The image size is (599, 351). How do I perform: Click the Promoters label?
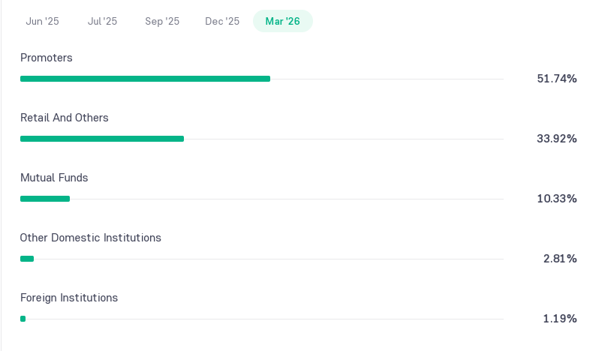(x=47, y=58)
